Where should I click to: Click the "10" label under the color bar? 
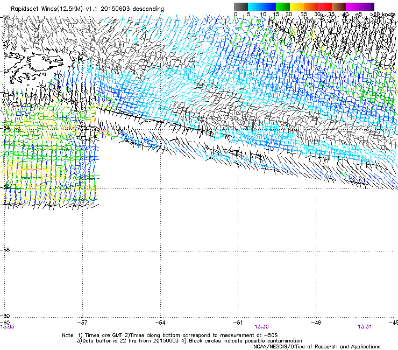point(263,15)
